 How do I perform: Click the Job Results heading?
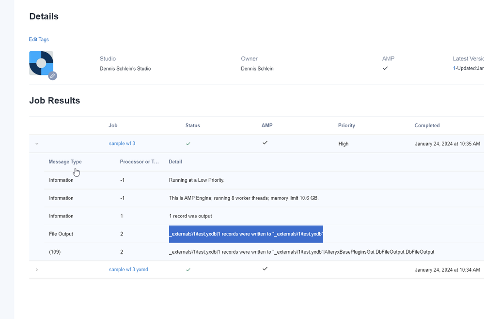[55, 101]
